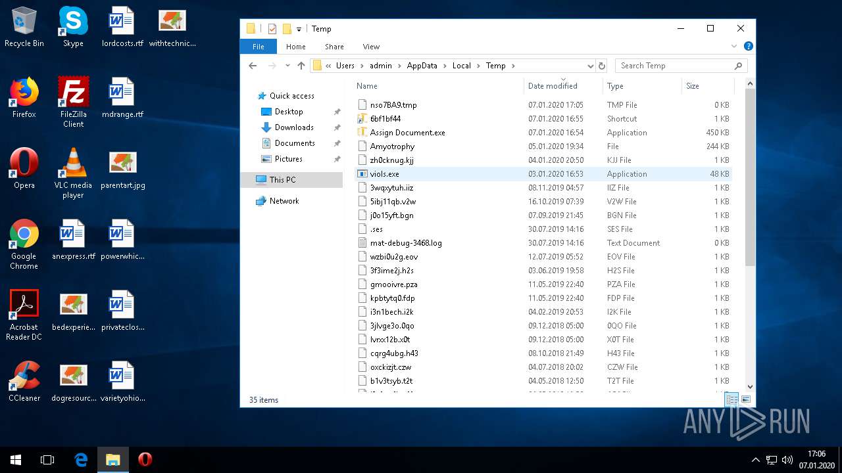
Task: Go back to previous folder
Action: tap(253, 66)
